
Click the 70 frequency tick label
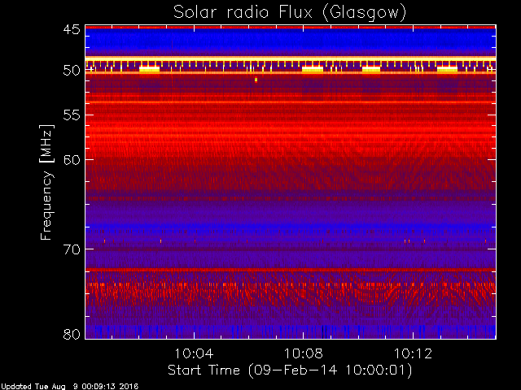coord(72,249)
